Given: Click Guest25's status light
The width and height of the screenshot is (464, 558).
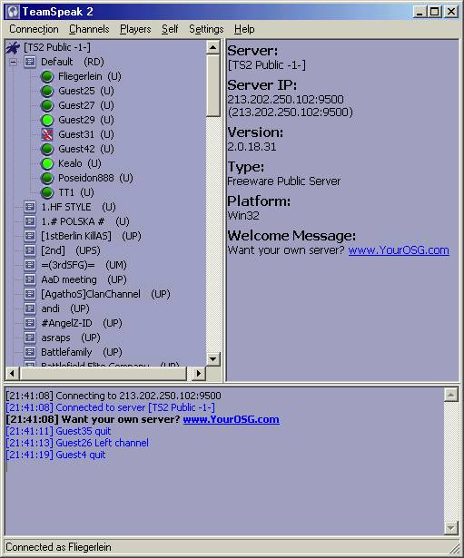Looking at the screenshot, I should click(x=47, y=91).
